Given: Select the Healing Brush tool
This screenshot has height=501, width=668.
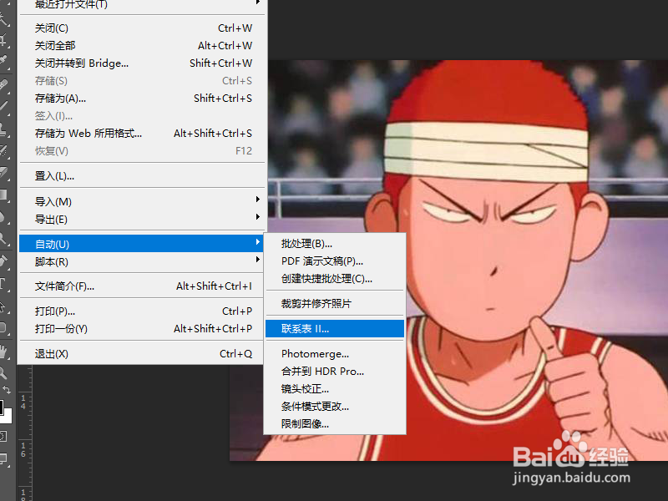Looking at the screenshot, I should [3, 84].
